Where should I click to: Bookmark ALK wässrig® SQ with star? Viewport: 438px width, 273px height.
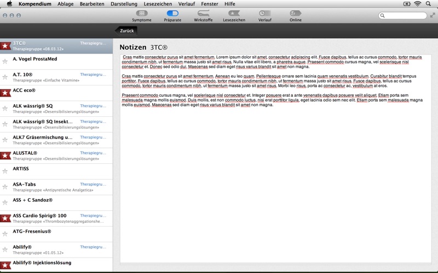5,108
